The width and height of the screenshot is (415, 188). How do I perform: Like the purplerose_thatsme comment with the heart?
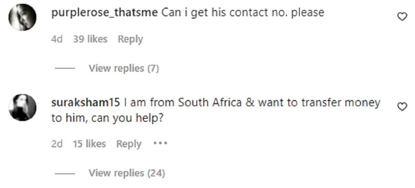[x=402, y=17]
